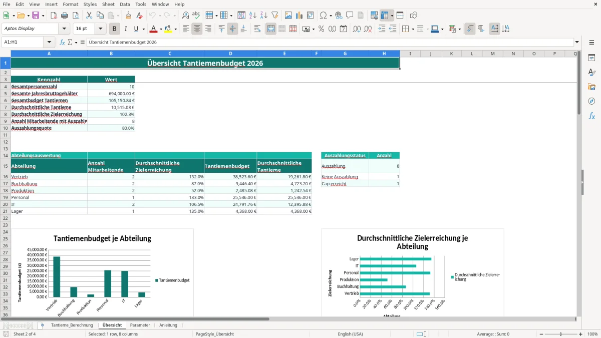Open the Format menu
This screenshot has width=601, height=338.
click(x=71, y=4)
